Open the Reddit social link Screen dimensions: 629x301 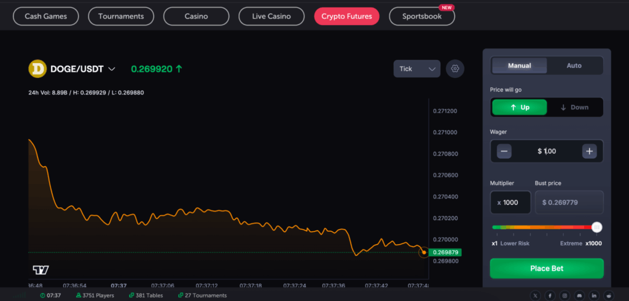point(609,296)
